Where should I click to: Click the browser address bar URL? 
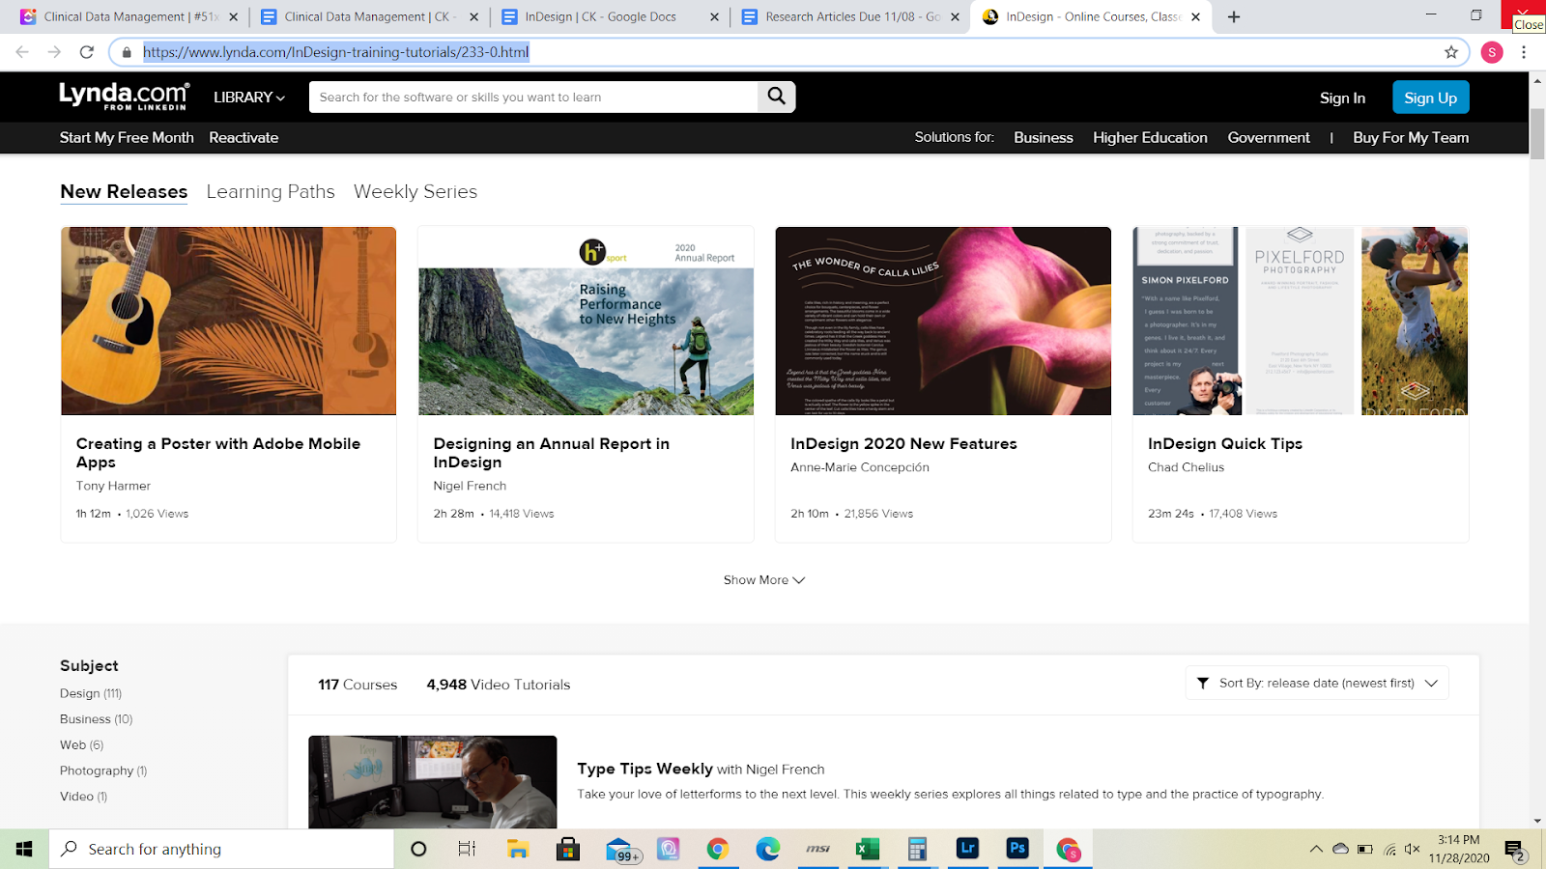point(336,52)
